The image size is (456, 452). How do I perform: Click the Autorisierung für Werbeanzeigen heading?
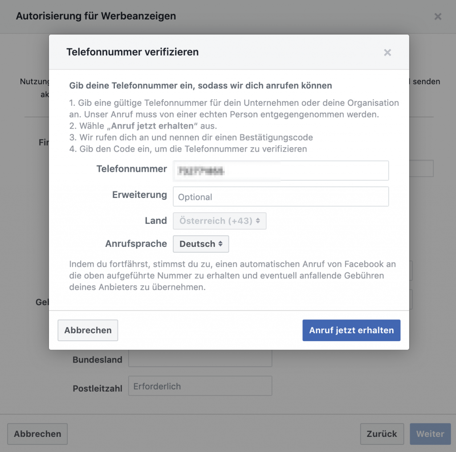96,16
